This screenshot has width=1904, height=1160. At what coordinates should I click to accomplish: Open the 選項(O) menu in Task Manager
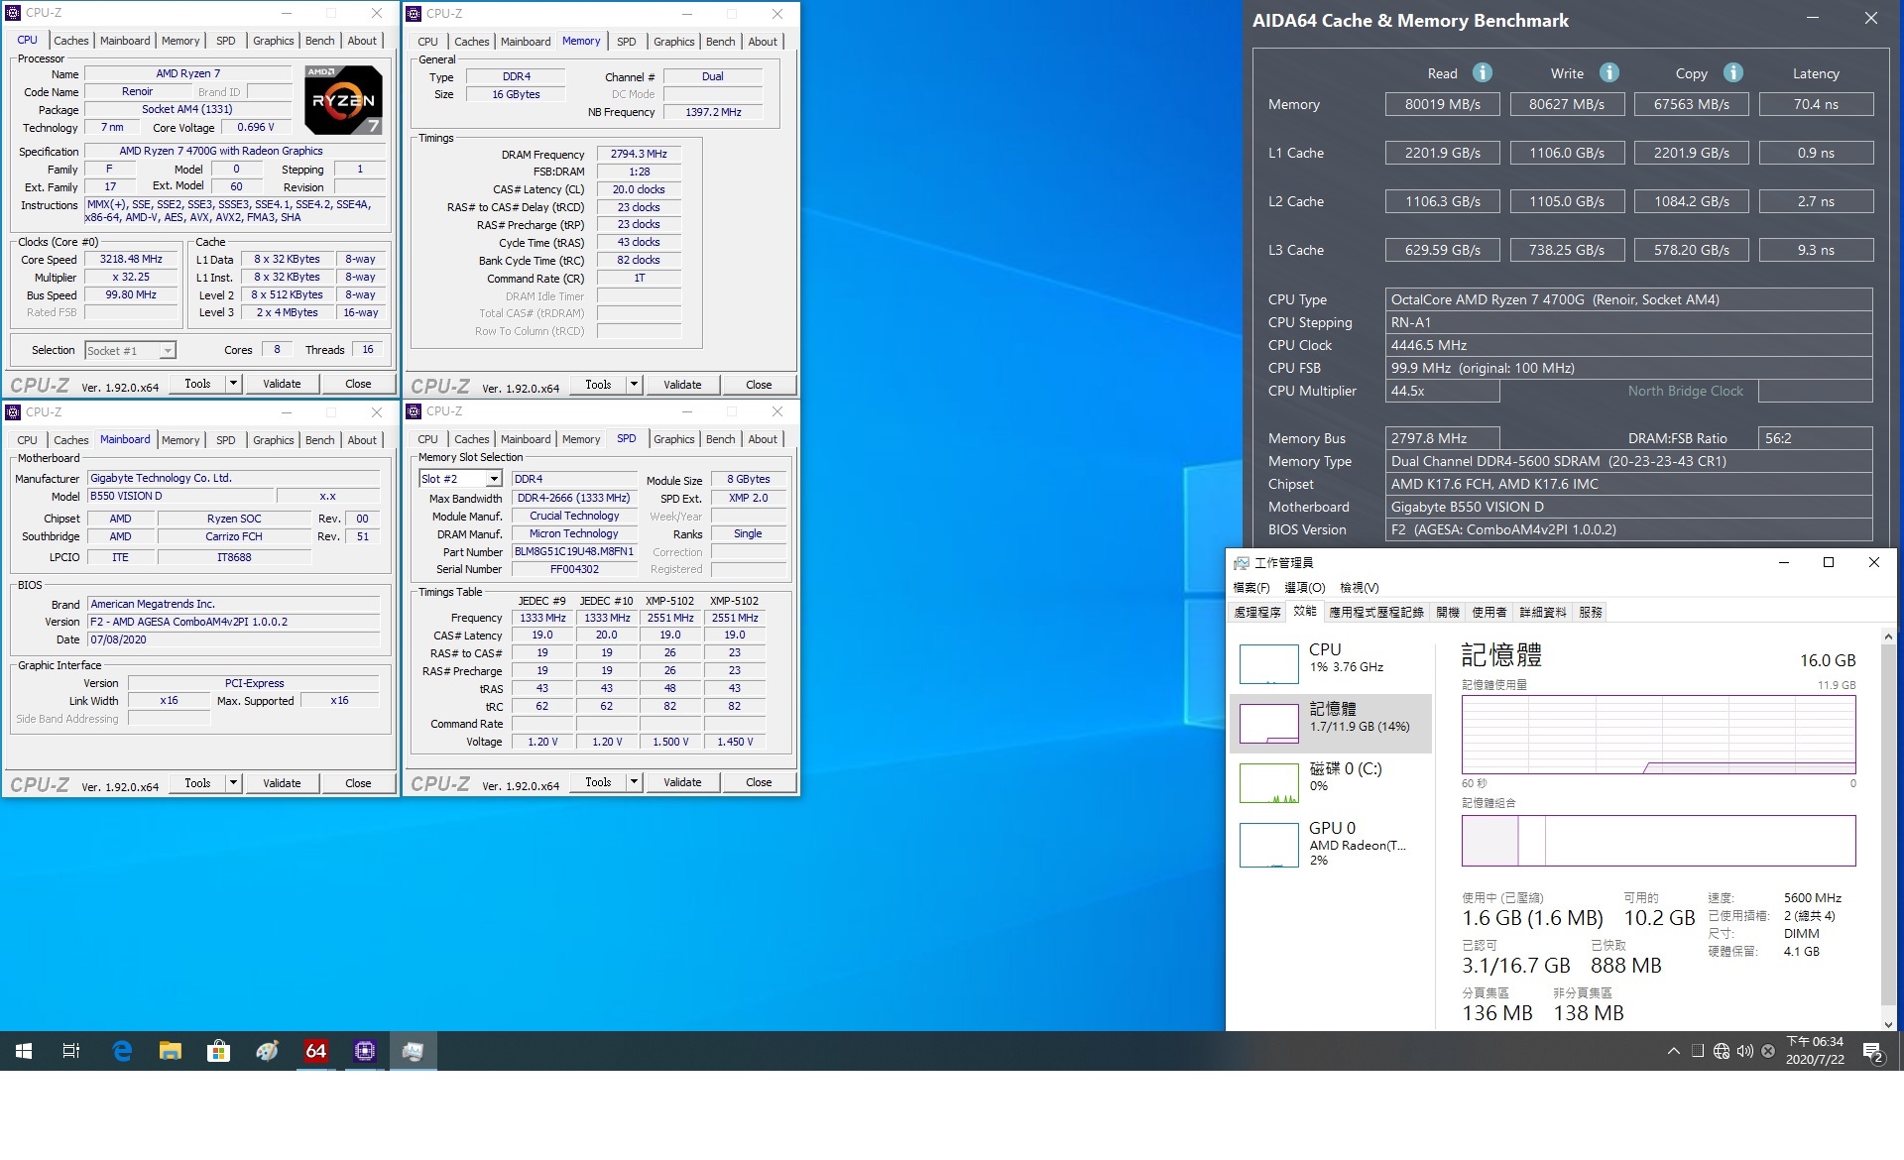(x=1304, y=587)
